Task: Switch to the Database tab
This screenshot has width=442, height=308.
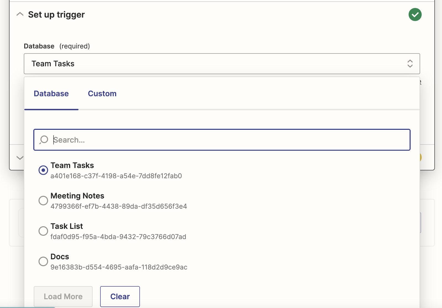Action: point(51,94)
